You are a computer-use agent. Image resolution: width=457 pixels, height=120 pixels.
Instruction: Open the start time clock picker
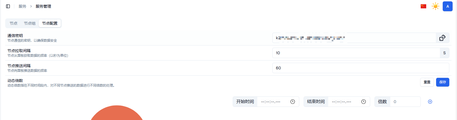(x=292, y=102)
